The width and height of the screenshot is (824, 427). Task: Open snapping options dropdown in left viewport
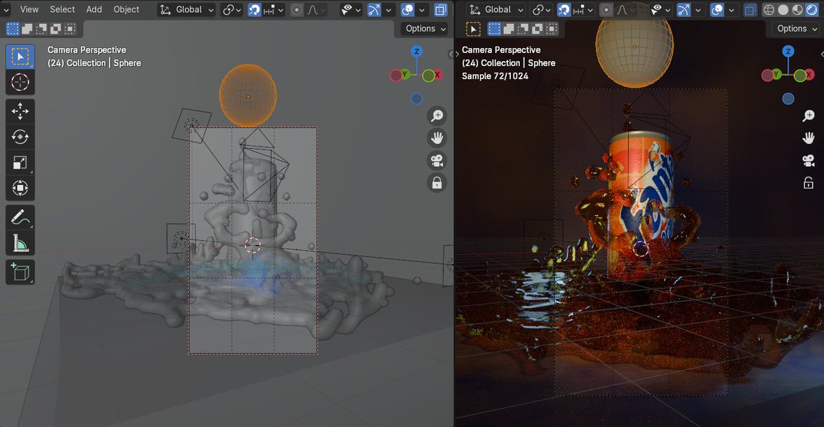[274, 10]
